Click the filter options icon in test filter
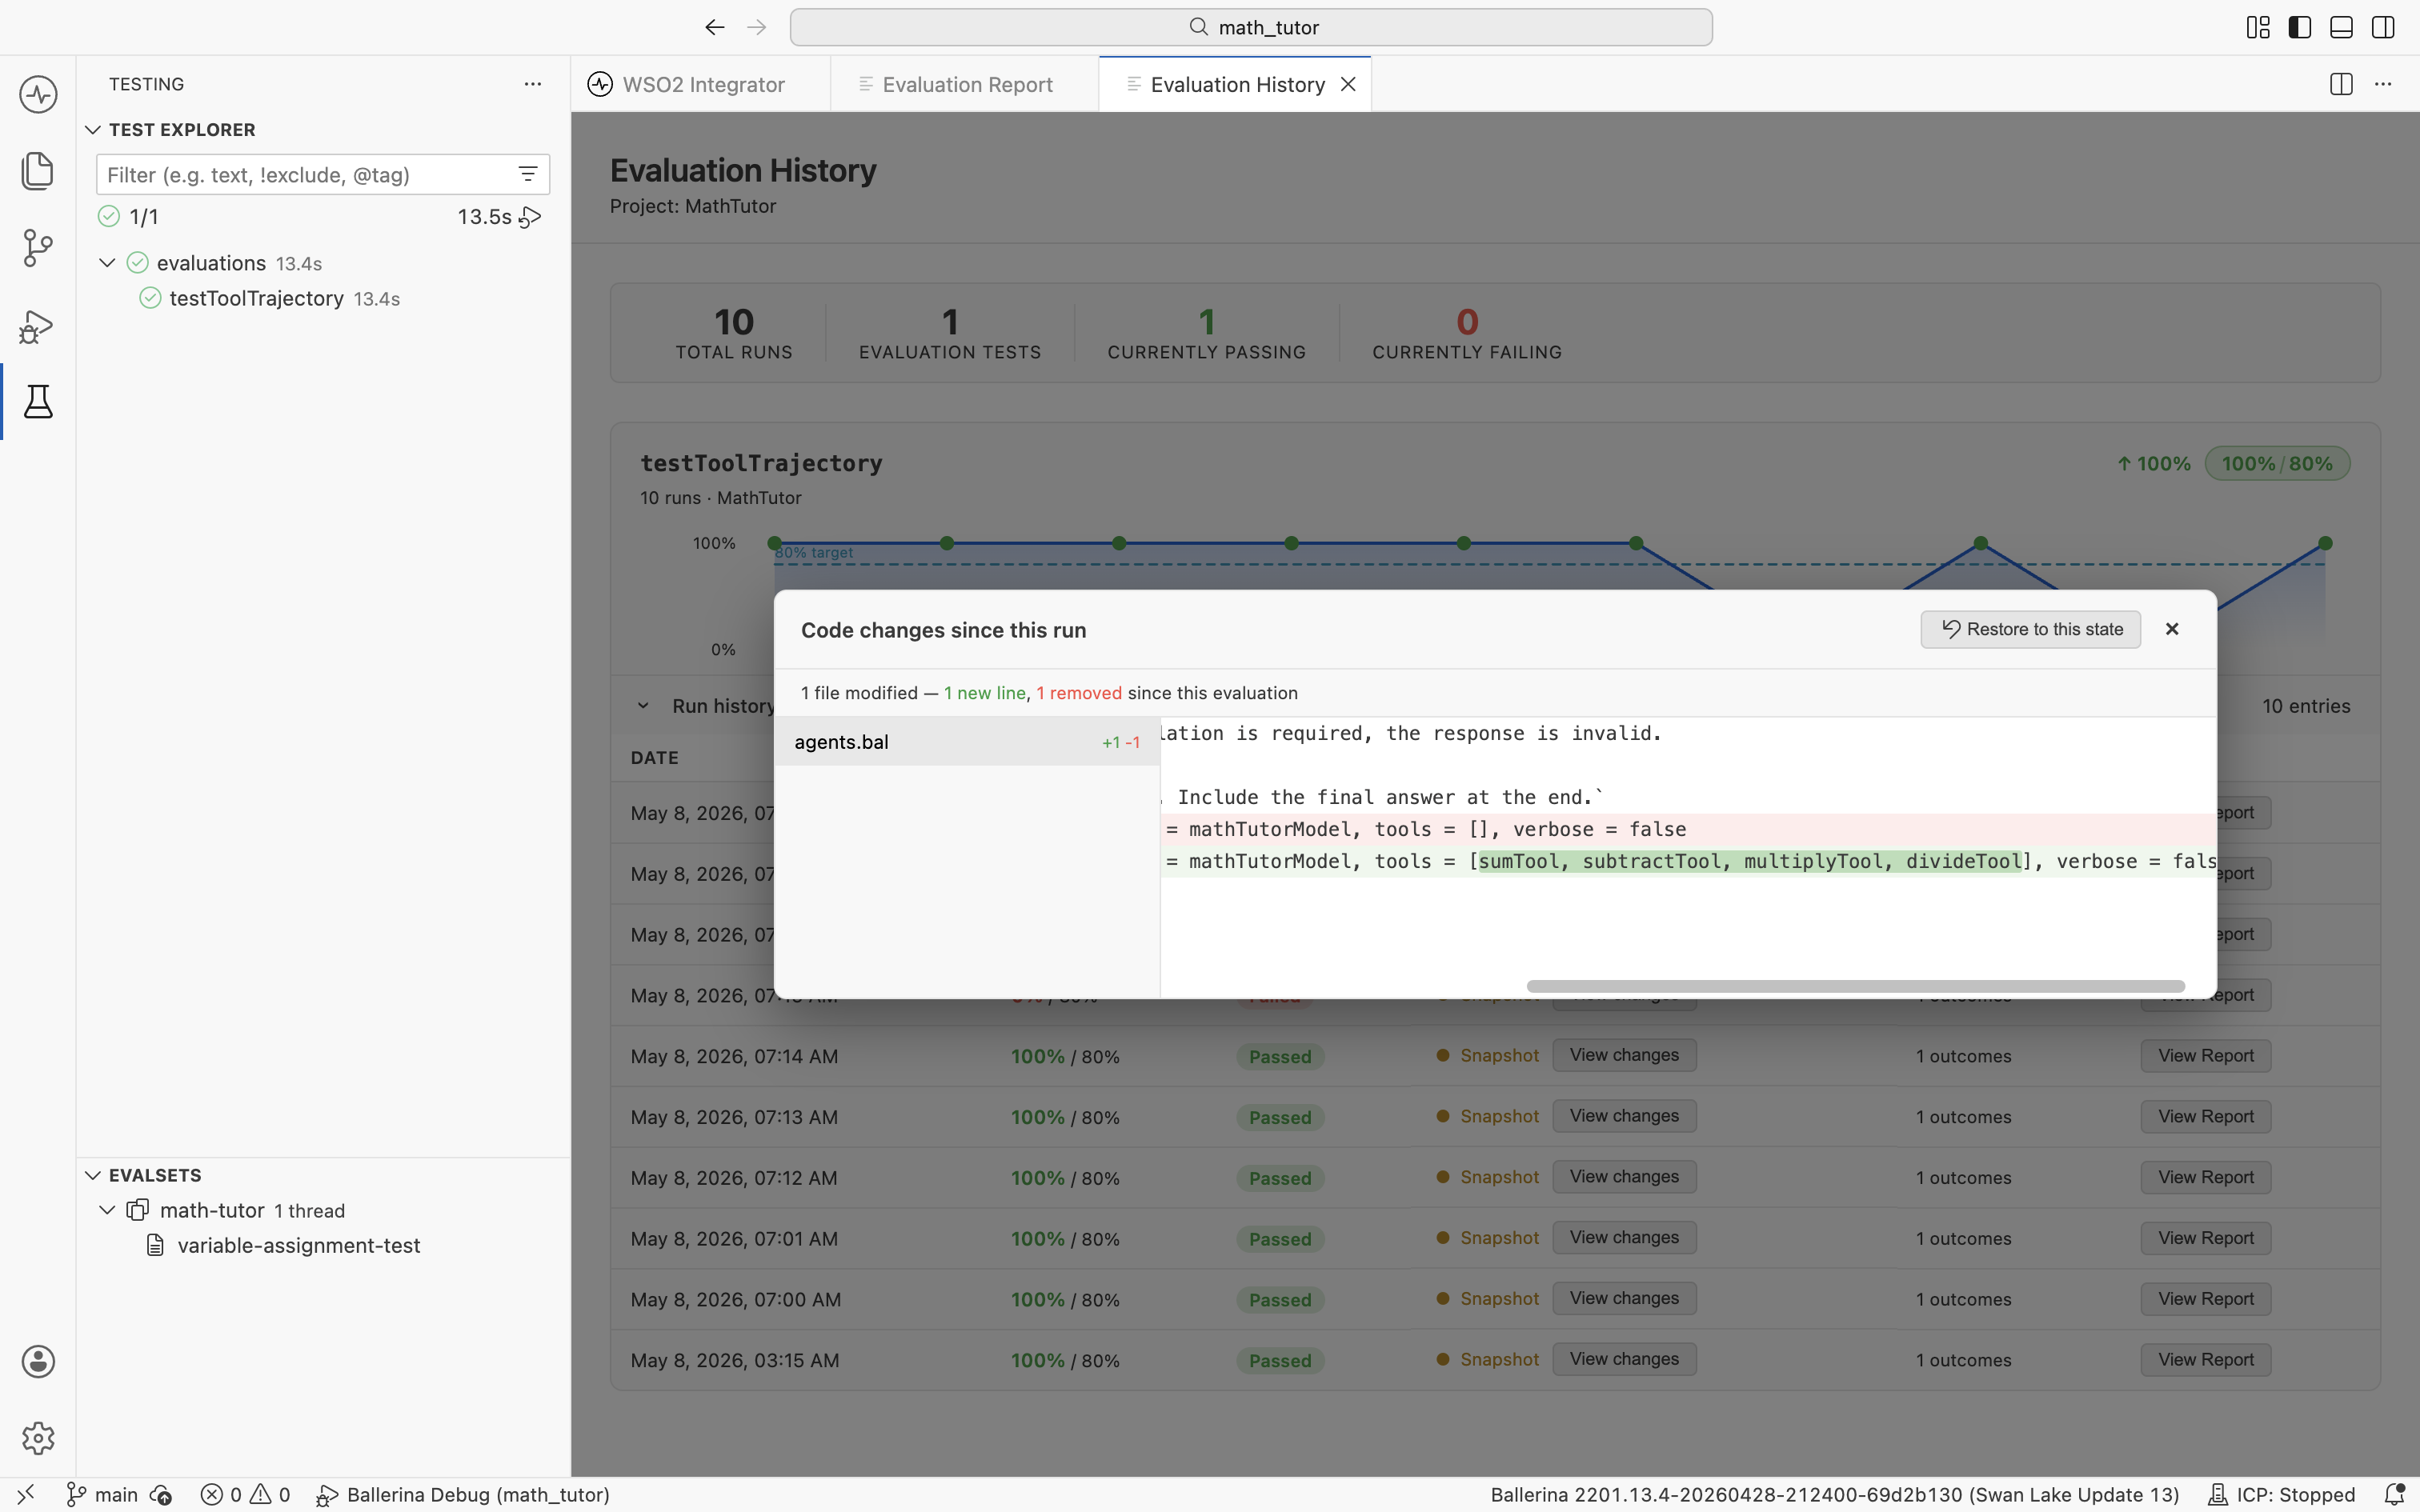The image size is (2420, 1512). pos(528,174)
